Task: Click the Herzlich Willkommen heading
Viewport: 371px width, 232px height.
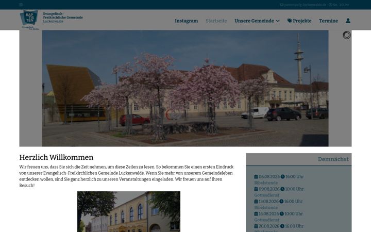Action: point(56,157)
